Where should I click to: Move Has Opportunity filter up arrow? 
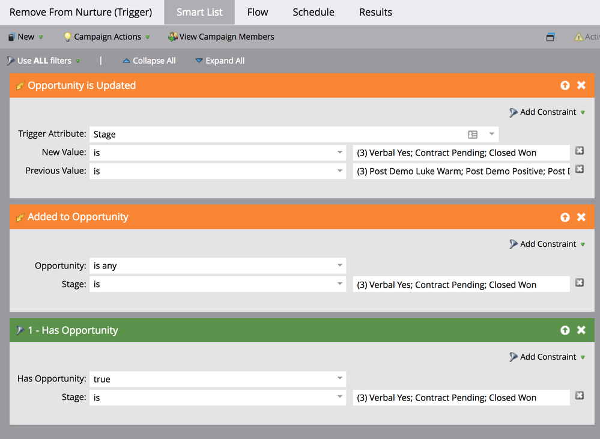(565, 330)
